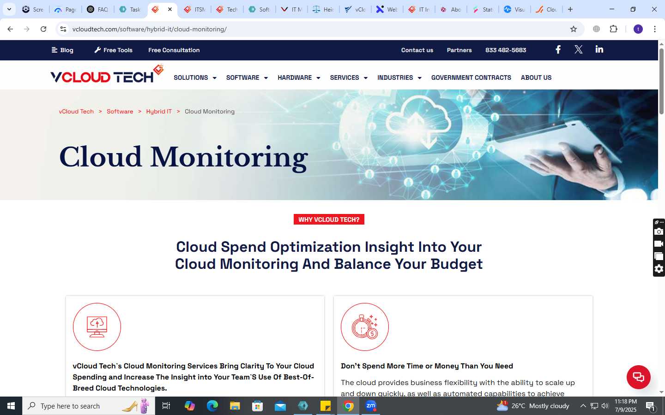
Task: Open the Sticky Notes taskbar icon
Action: (x=326, y=406)
